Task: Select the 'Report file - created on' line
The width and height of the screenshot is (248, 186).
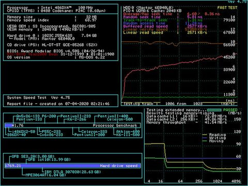Action: tap(58, 104)
